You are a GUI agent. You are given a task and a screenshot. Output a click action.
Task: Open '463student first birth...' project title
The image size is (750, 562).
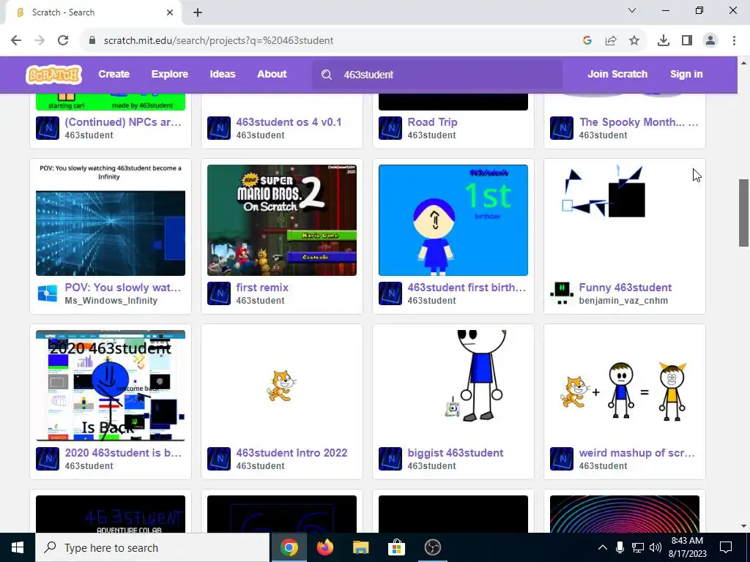[x=467, y=287]
